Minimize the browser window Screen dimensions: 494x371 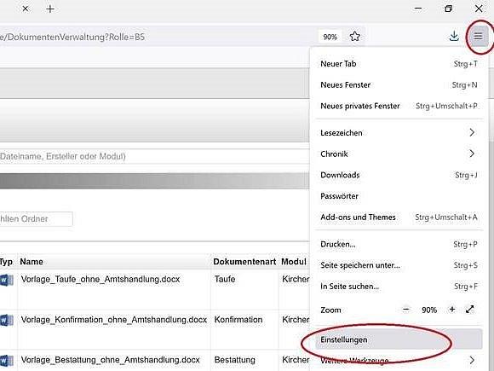coord(418,9)
